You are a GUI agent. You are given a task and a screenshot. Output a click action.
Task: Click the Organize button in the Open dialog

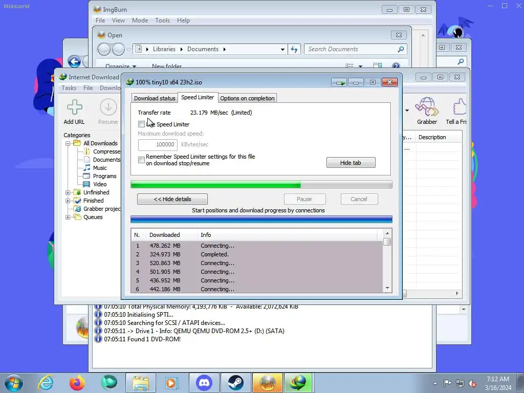pyautogui.click(x=121, y=66)
